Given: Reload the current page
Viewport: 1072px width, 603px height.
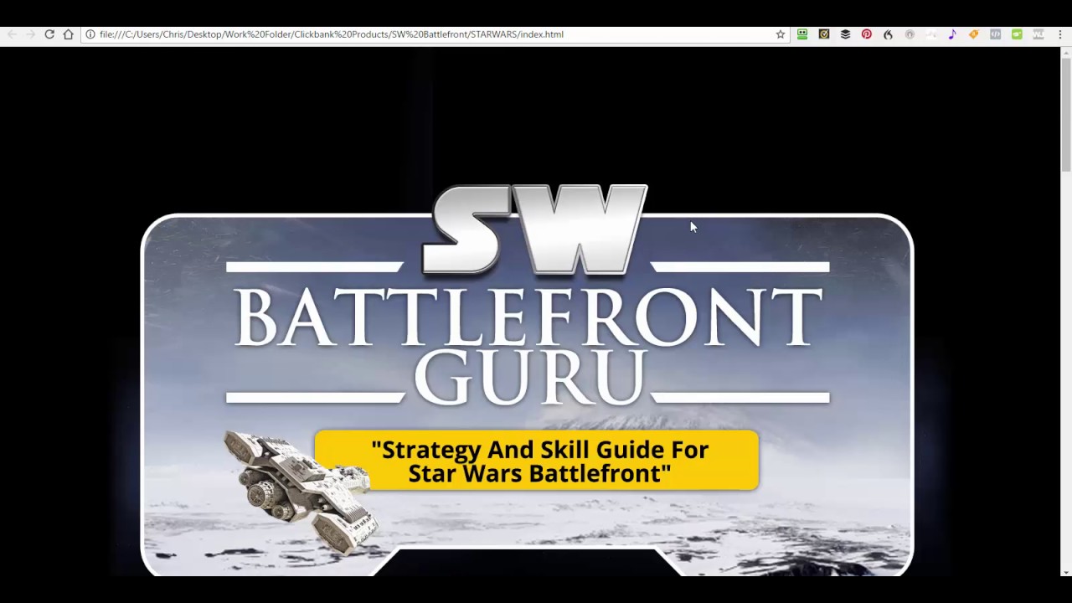Looking at the screenshot, I should (49, 34).
